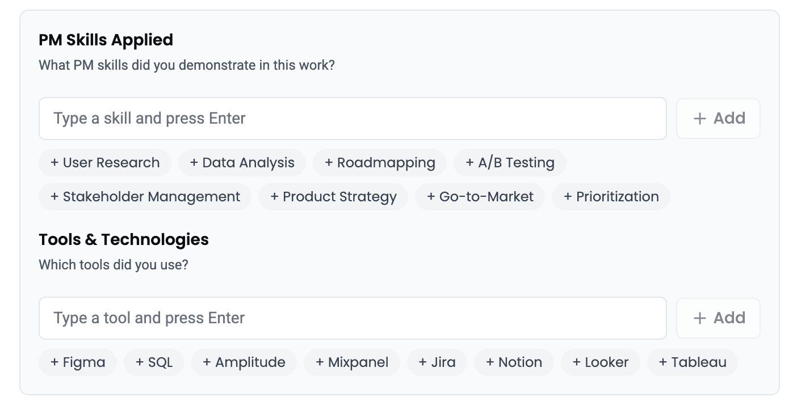Add the Looker tool chip

(601, 362)
